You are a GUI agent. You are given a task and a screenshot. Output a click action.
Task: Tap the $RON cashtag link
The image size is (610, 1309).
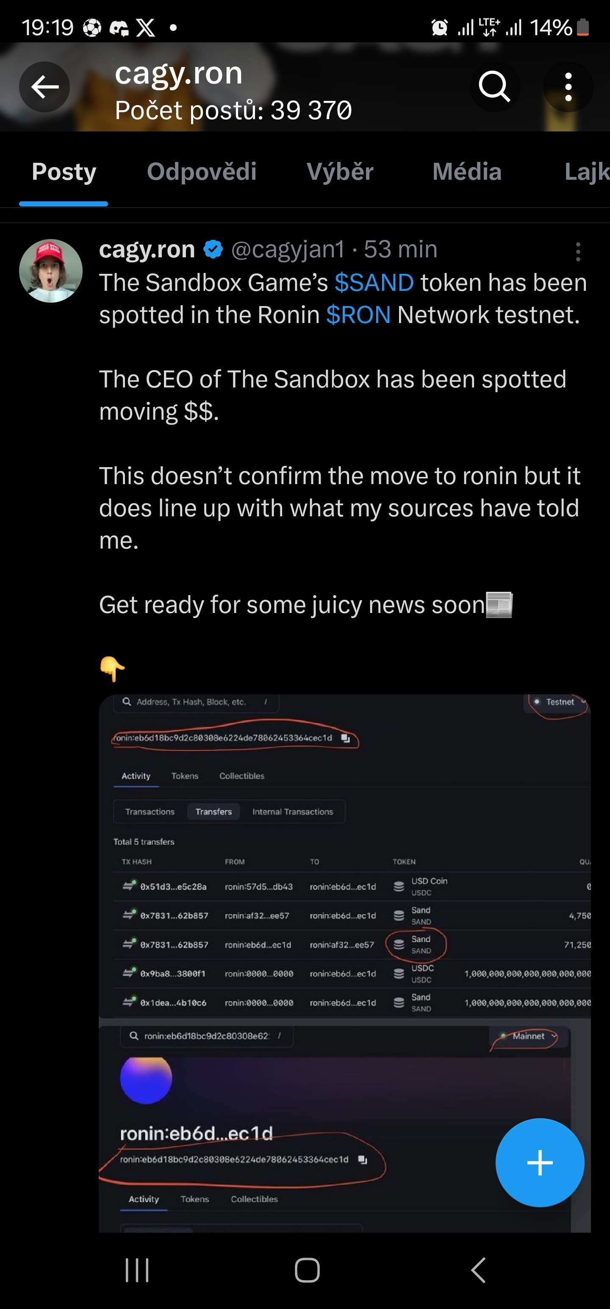358,315
